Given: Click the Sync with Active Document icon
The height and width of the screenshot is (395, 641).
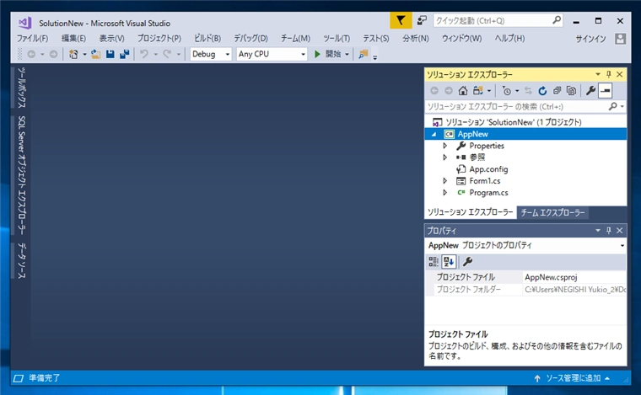Looking at the screenshot, I should pyautogui.click(x=528, y=91).
